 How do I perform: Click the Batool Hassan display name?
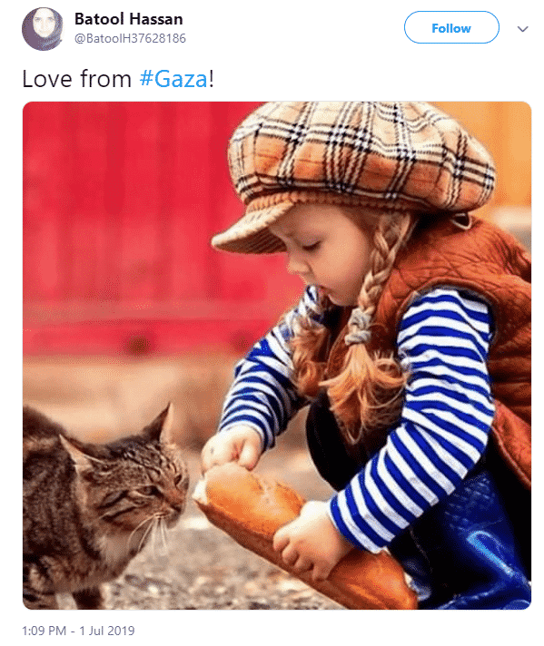click(x=129, y=19)
